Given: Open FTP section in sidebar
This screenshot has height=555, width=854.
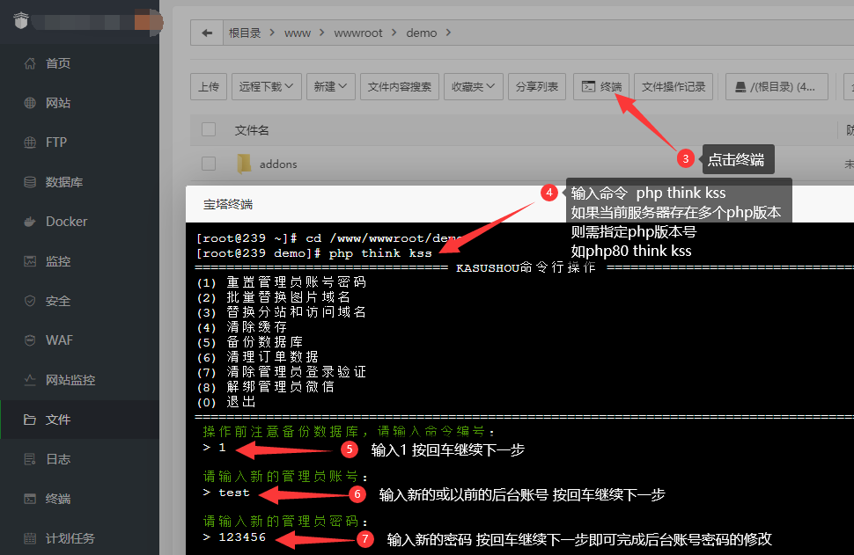Looking at the screenshot, I should [79, 142].
